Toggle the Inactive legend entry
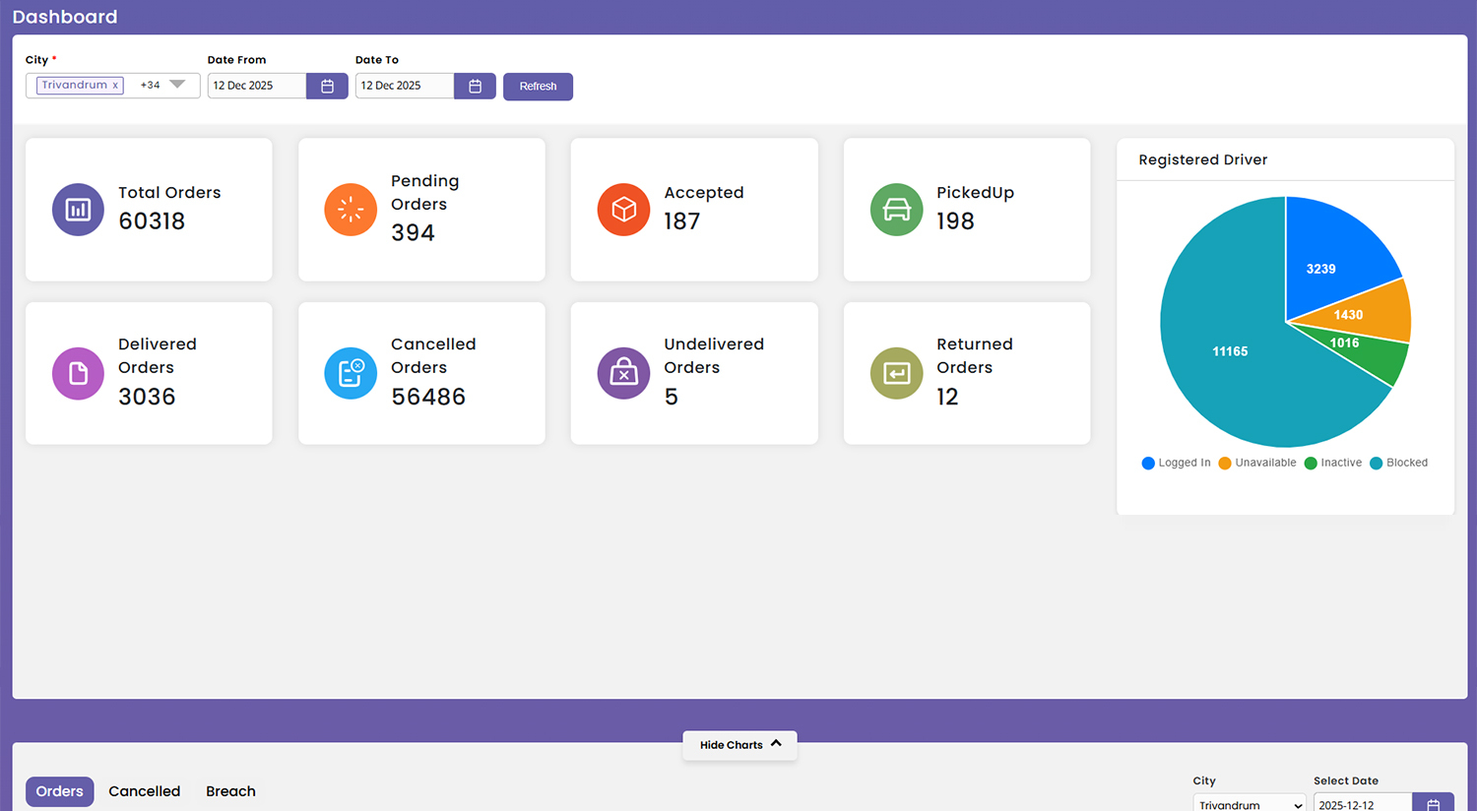This screenshot has height=811, width=1477. [x=1332, y=463]
